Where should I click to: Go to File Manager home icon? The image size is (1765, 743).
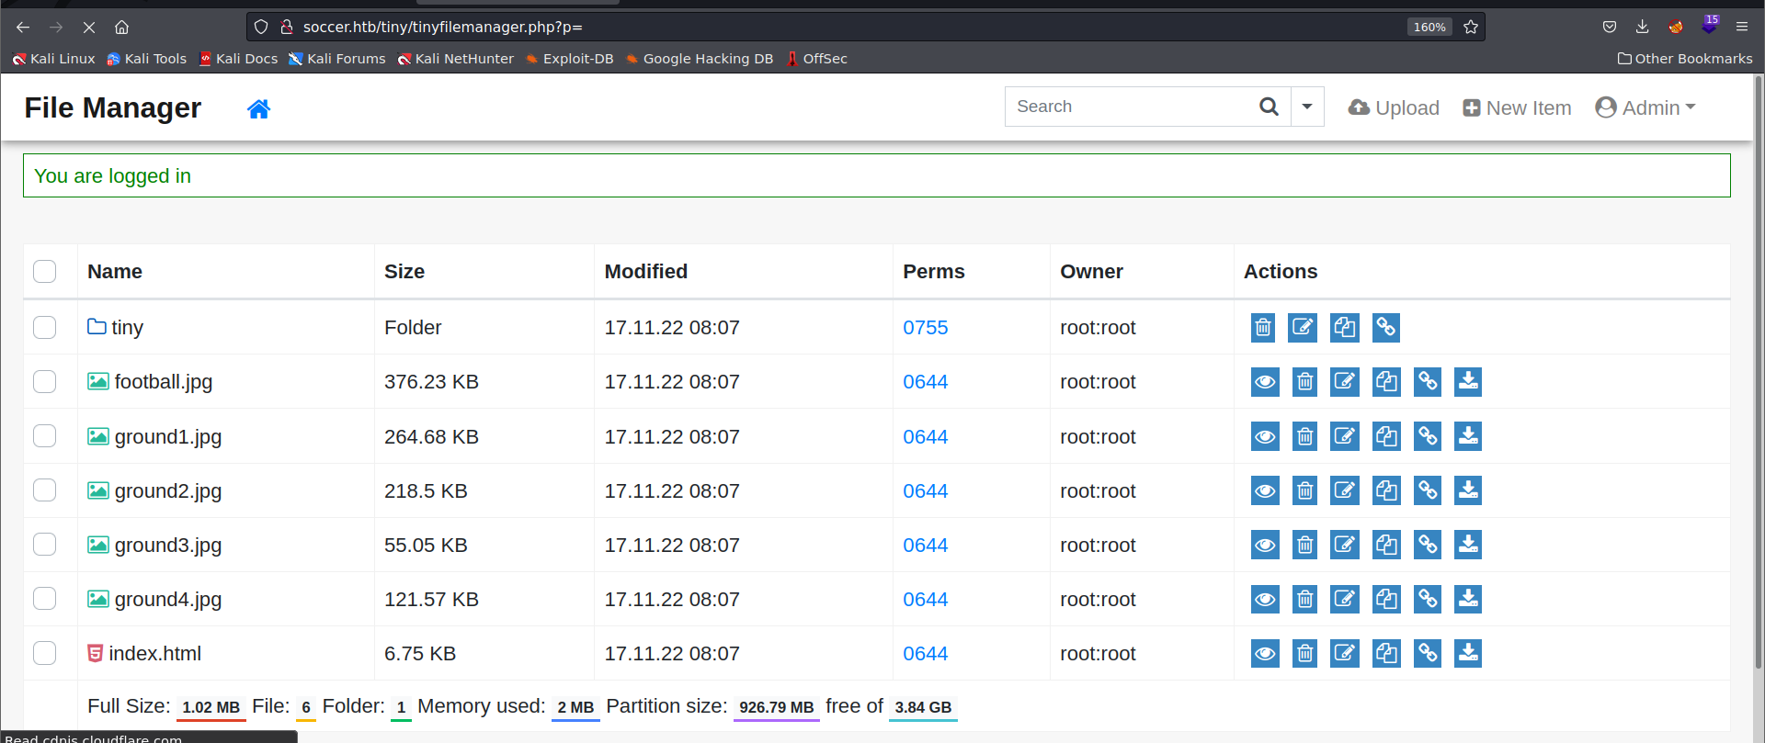coord(258,108)
